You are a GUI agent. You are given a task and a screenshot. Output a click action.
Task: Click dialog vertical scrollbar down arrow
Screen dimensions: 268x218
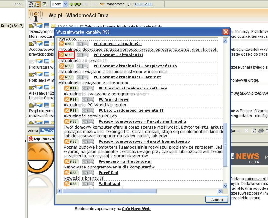tap(226, 186)
